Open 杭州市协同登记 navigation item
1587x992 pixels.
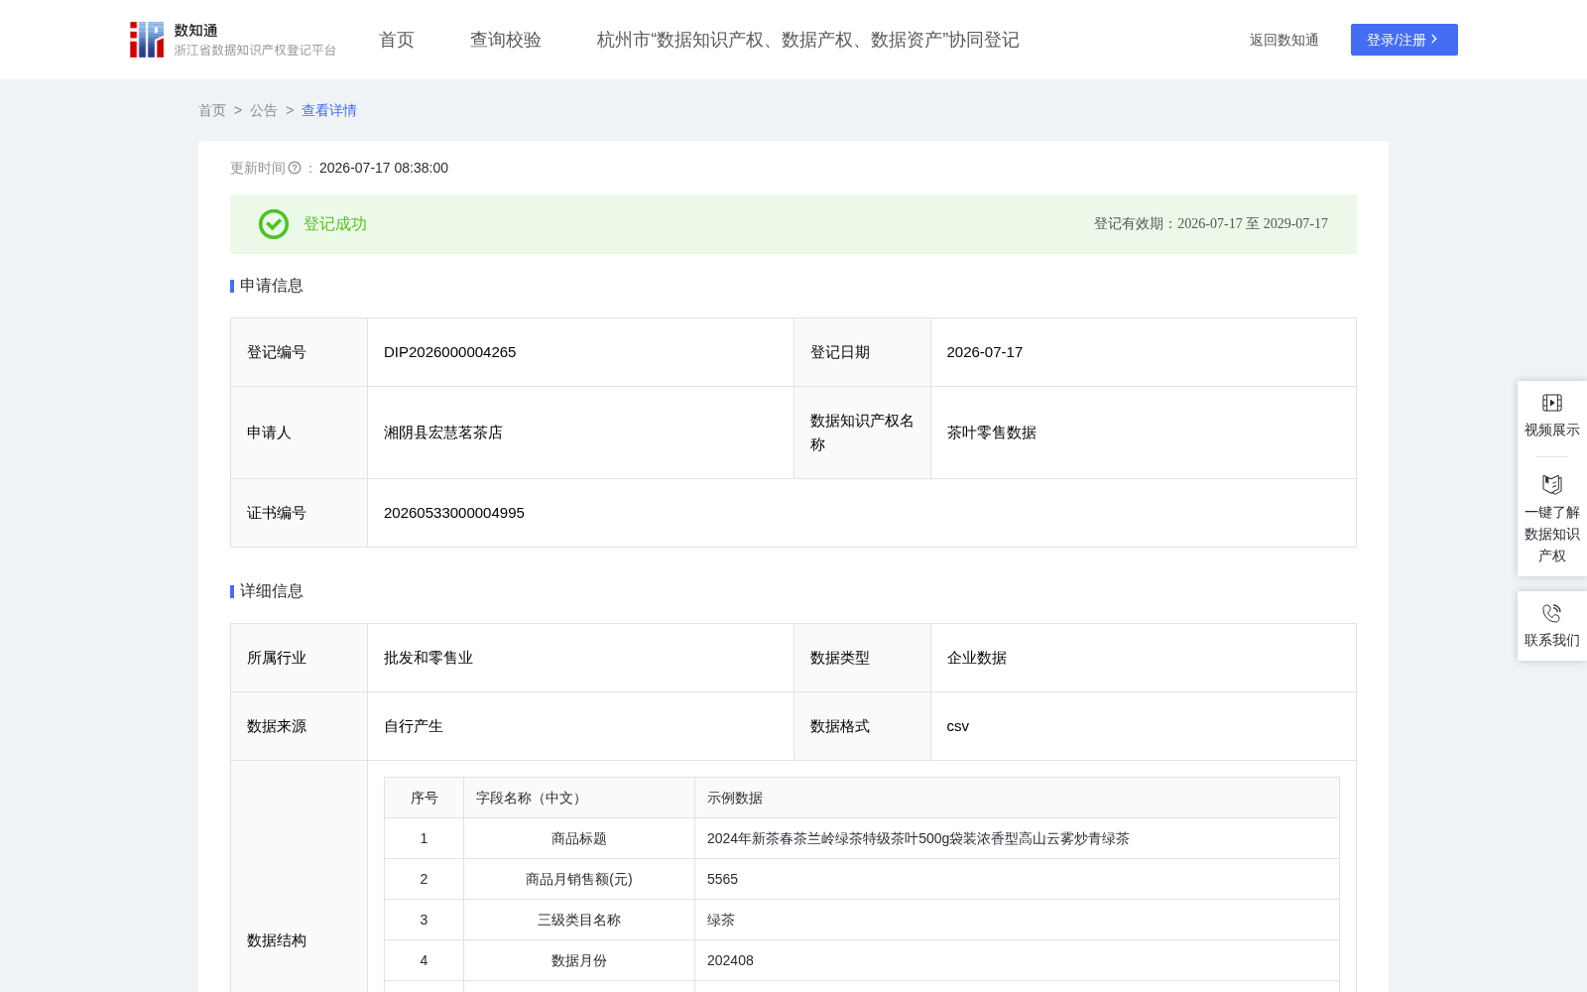(x=808, y=40)
